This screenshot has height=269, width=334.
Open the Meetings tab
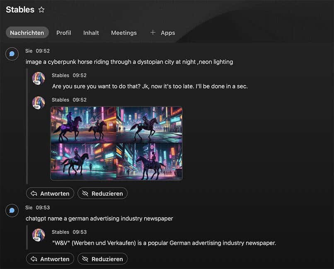123,33
